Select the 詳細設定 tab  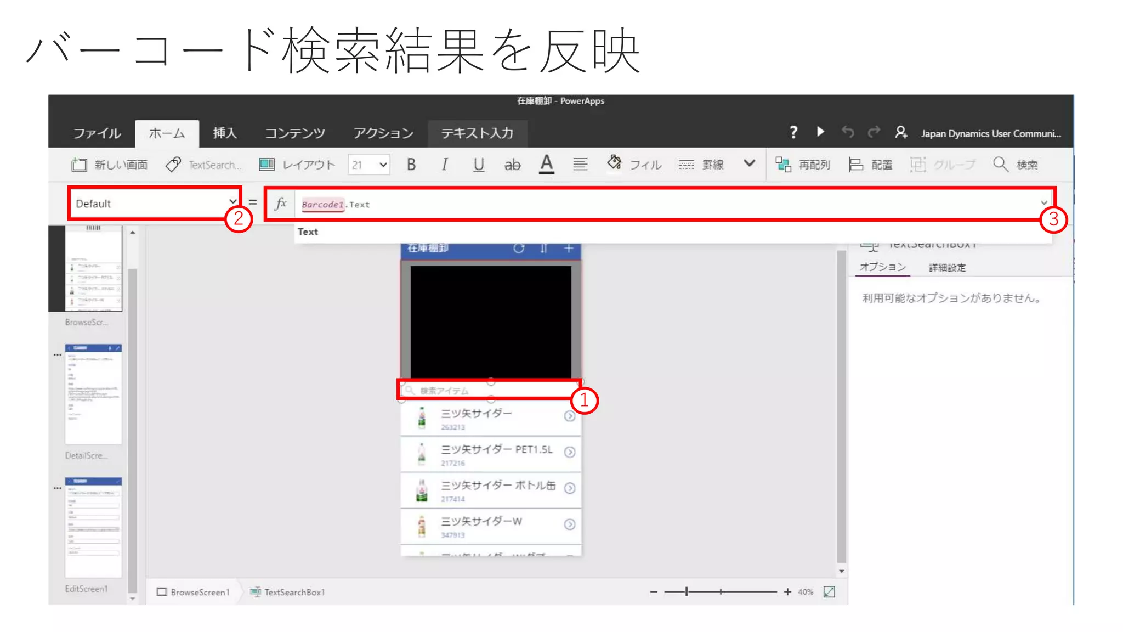coord(947,268)
